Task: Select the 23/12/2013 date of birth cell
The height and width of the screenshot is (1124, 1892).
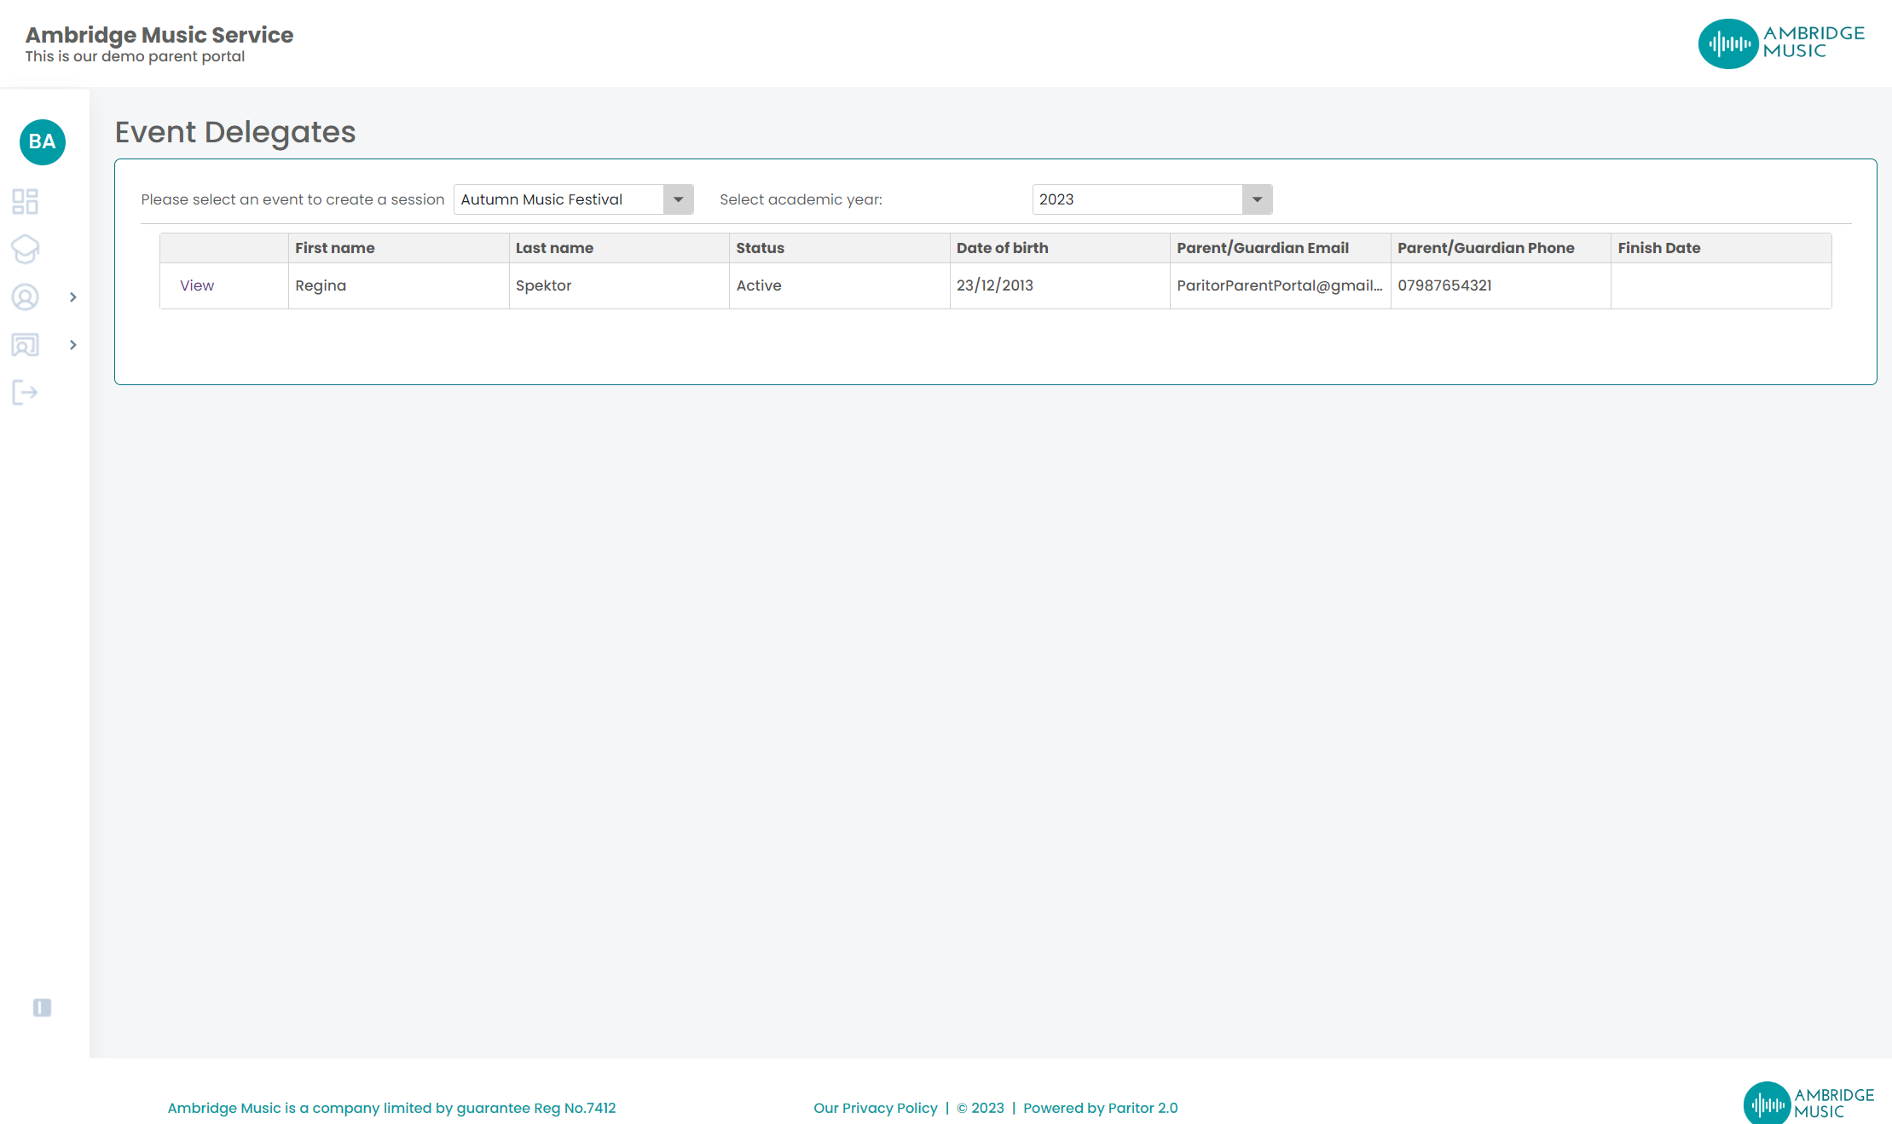Action: [1060, 285]
